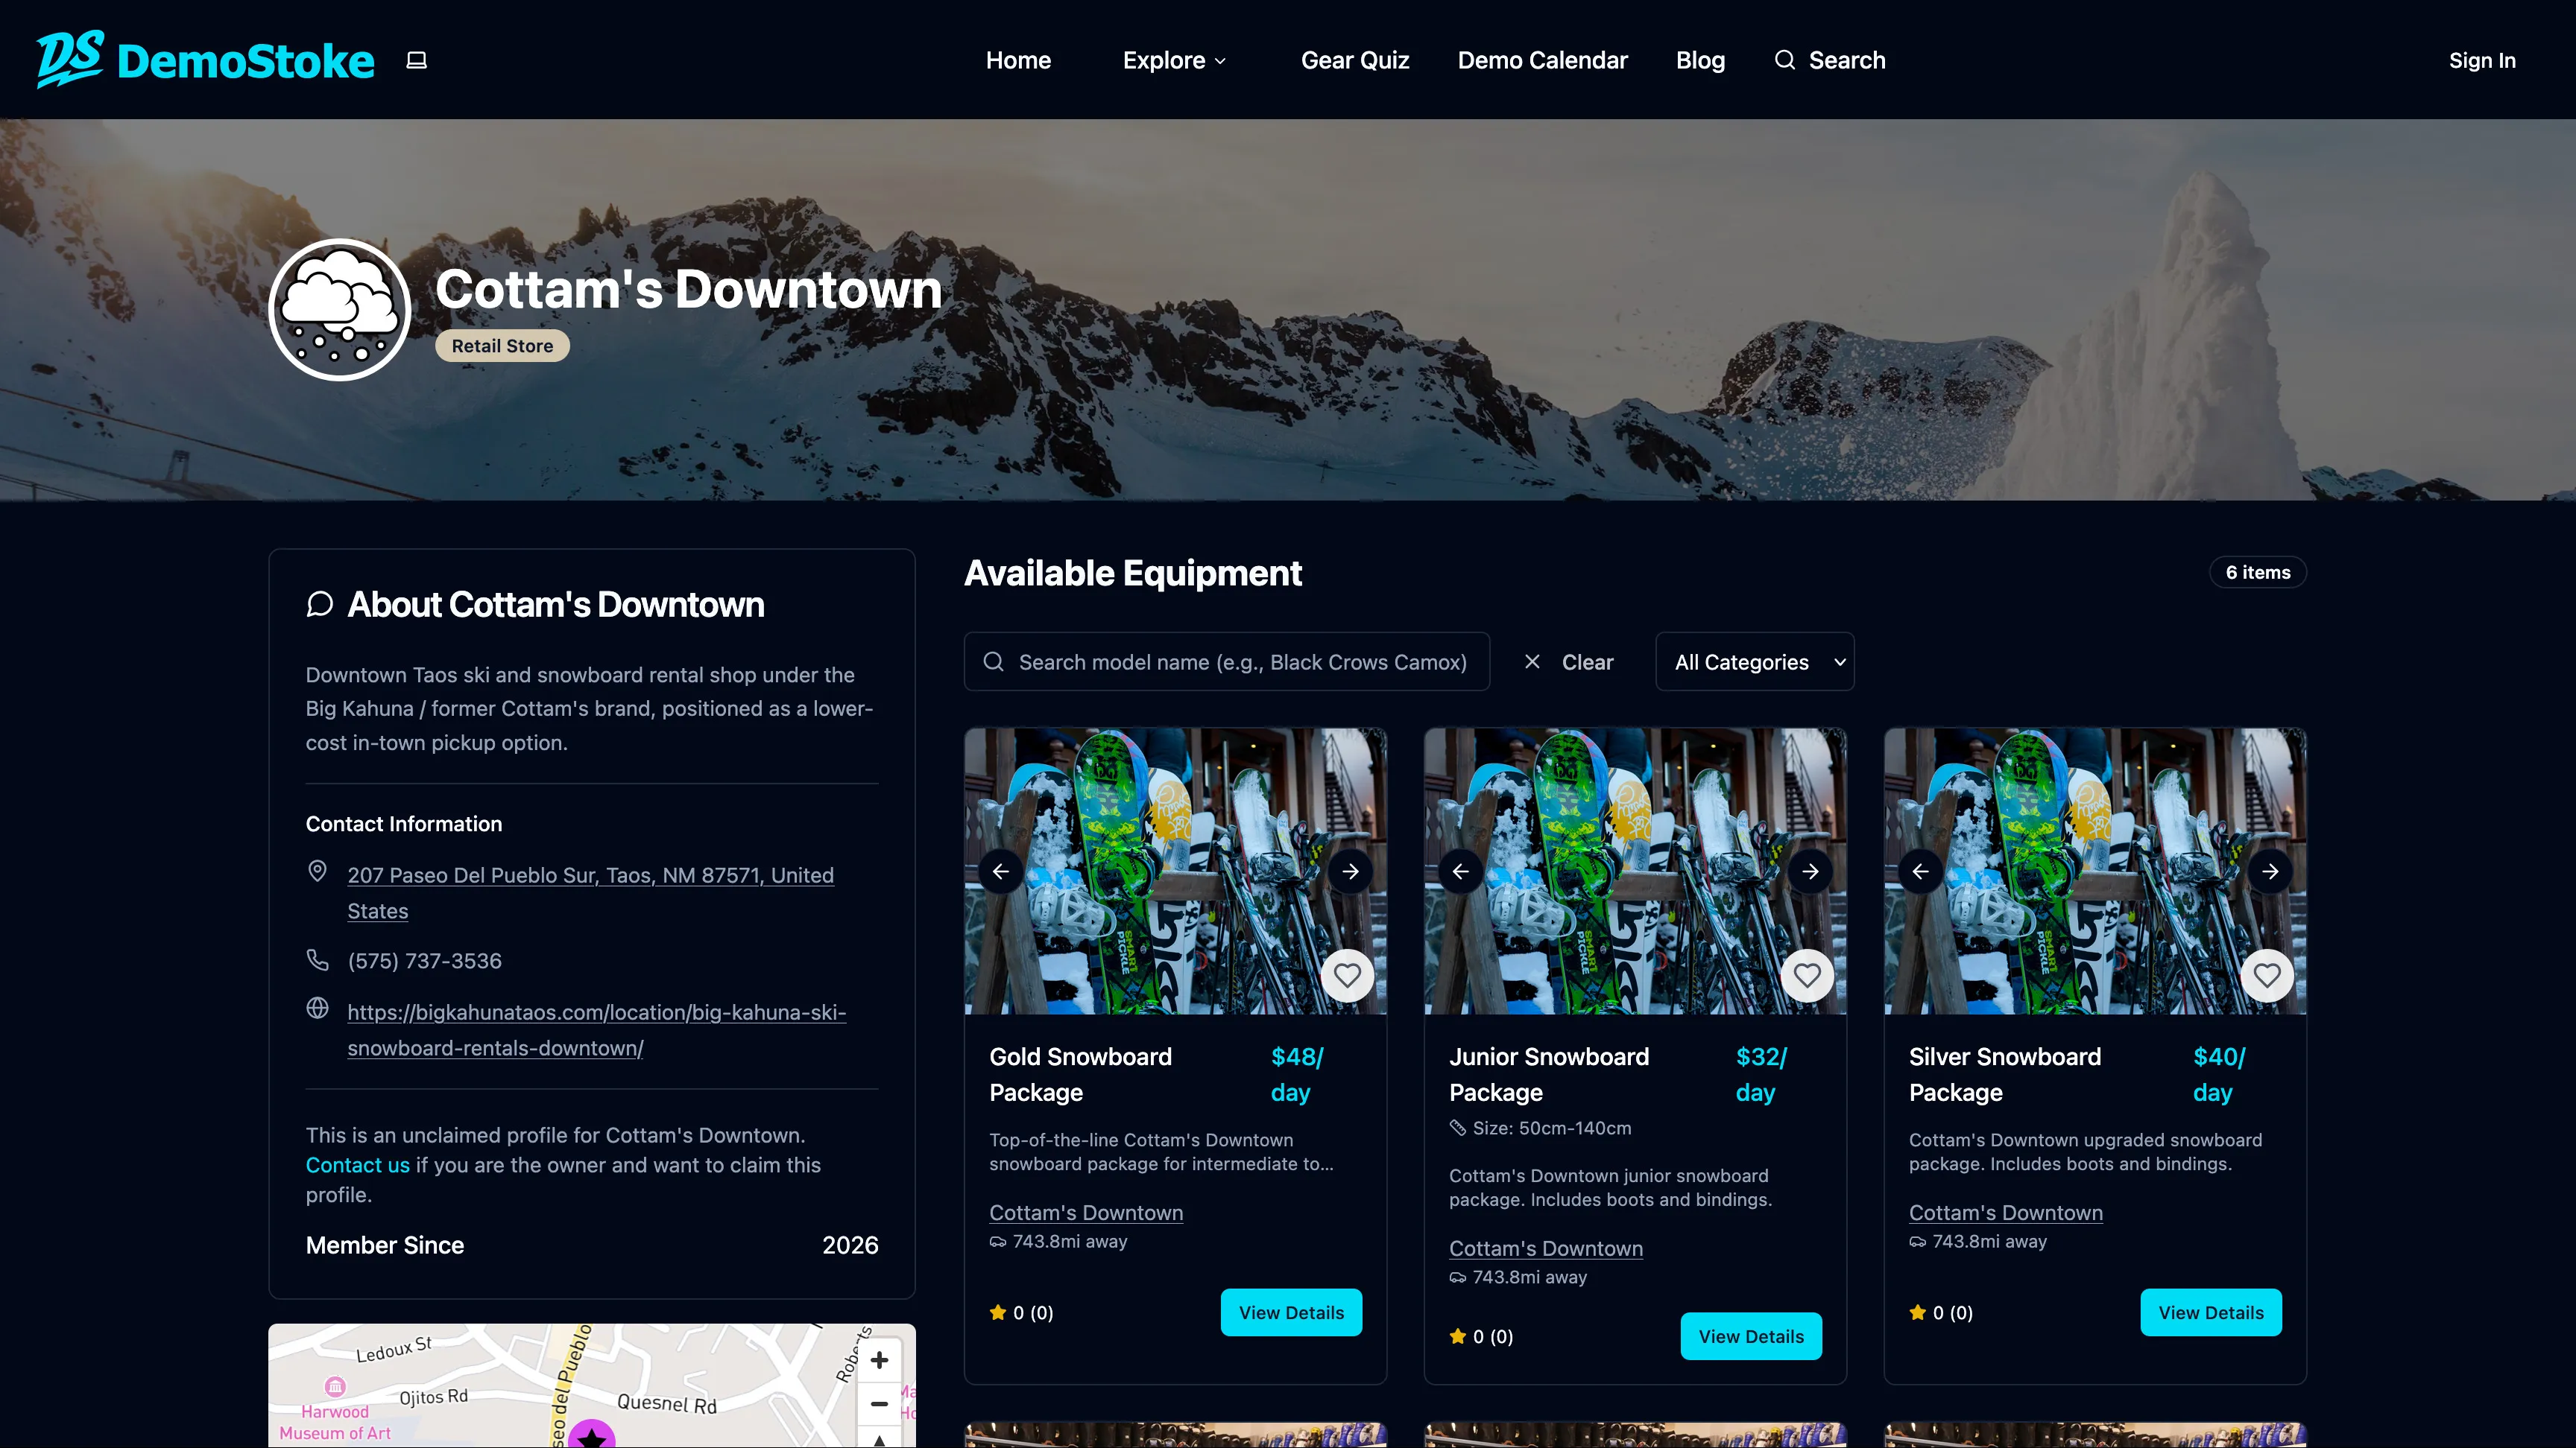Click the laptop icon next to DemoStoke logo

[x=417, y=60]
